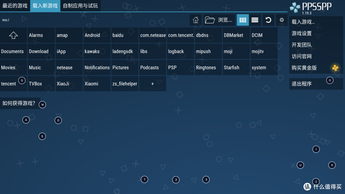Viewport: 345px width, 194px height.
Task: Open the amap folder
Action: coord(69,35)
